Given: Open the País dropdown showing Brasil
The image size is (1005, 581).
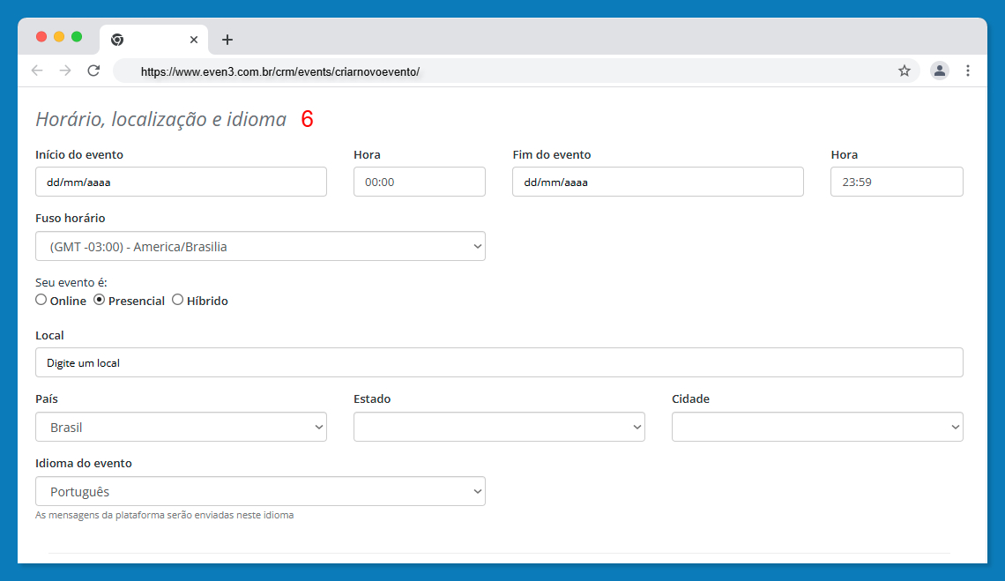Looking at the screenshot, I should click(x=181, y=428).
